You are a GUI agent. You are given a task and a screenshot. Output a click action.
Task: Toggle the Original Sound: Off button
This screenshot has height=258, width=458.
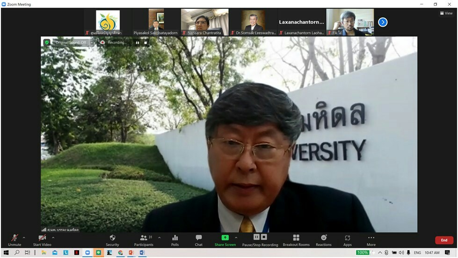point(70,43)
